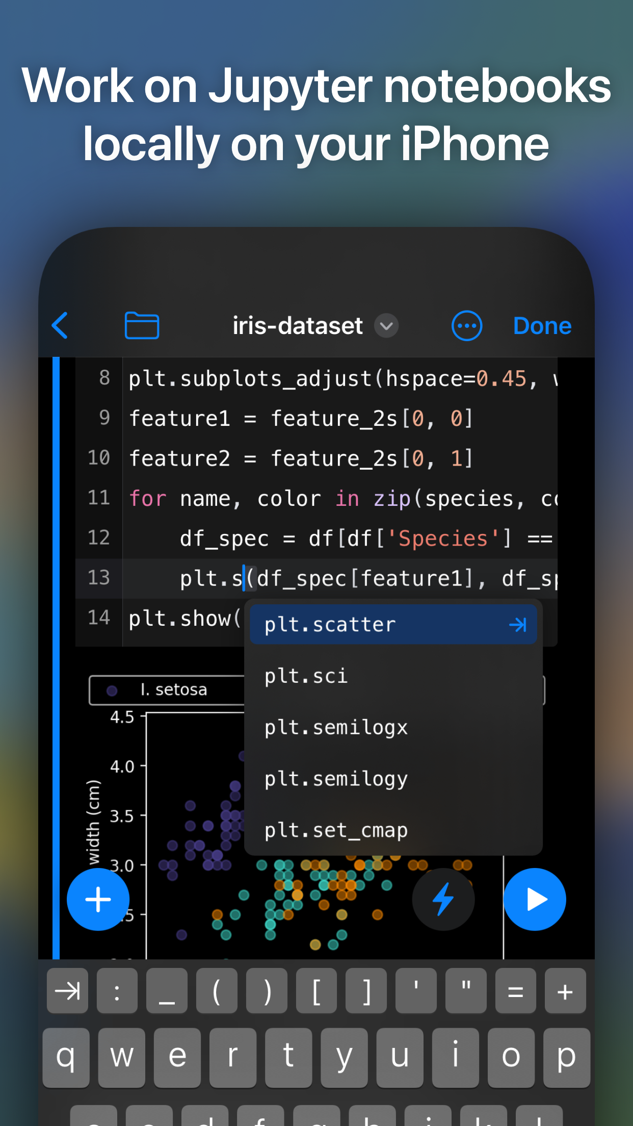Insert a tab with the keyboard tab key
The image size is (633, 1126).
coord(67,991)
